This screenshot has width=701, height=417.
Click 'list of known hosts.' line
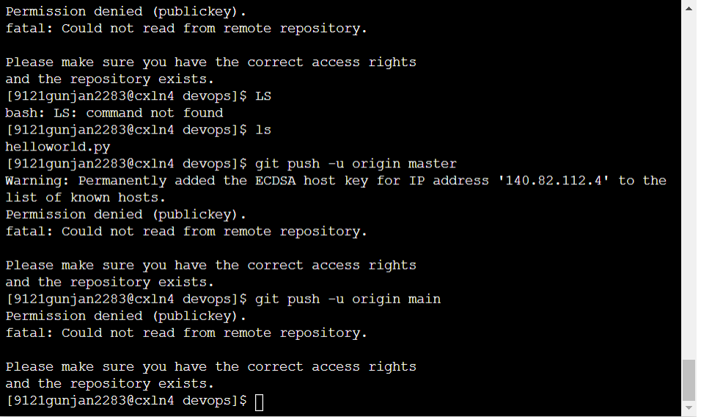pyautogui.click(x=85, y=197)
